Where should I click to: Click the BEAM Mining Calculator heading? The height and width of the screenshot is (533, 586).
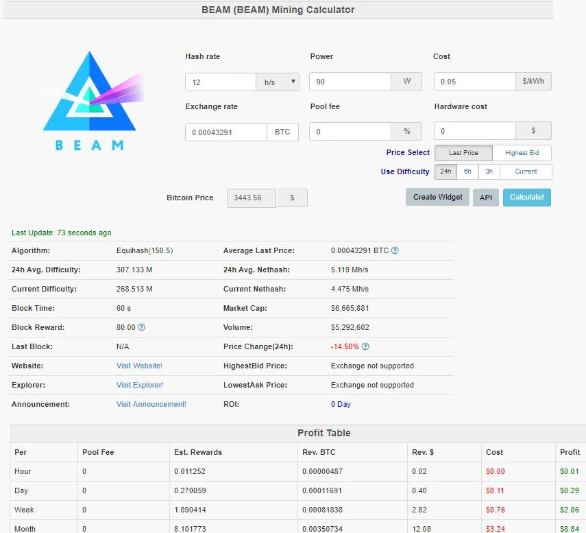tap(278, 10)
